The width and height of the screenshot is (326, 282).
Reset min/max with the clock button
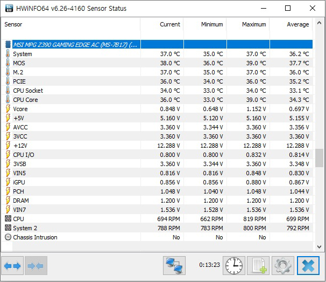[x=234, y=266]
